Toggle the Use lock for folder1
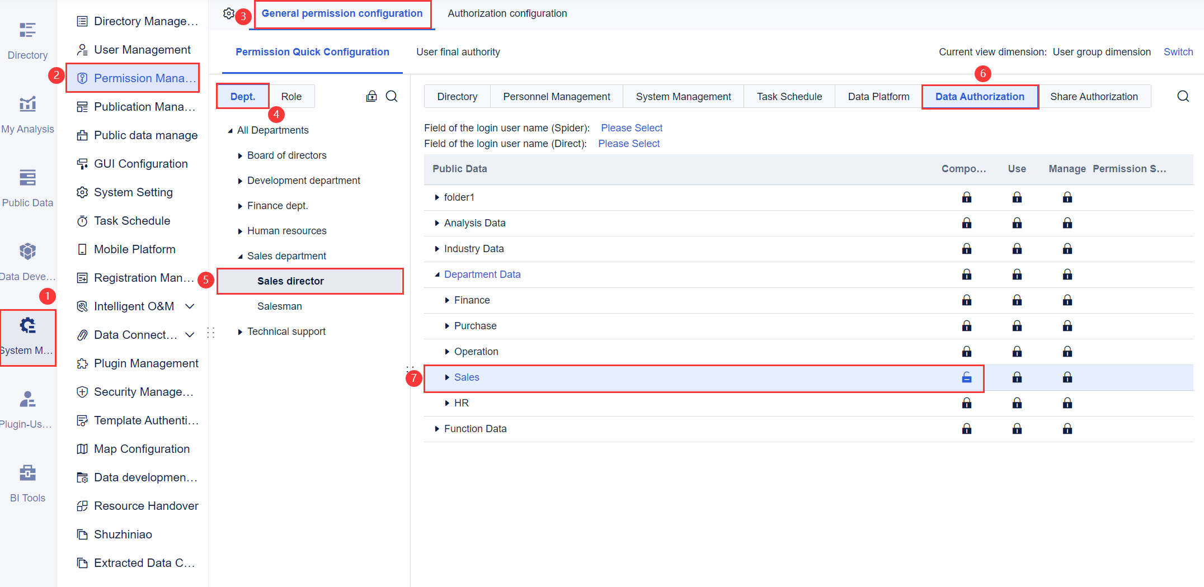The height and width of the screenshot is (587, 1204). [1017, 197]
